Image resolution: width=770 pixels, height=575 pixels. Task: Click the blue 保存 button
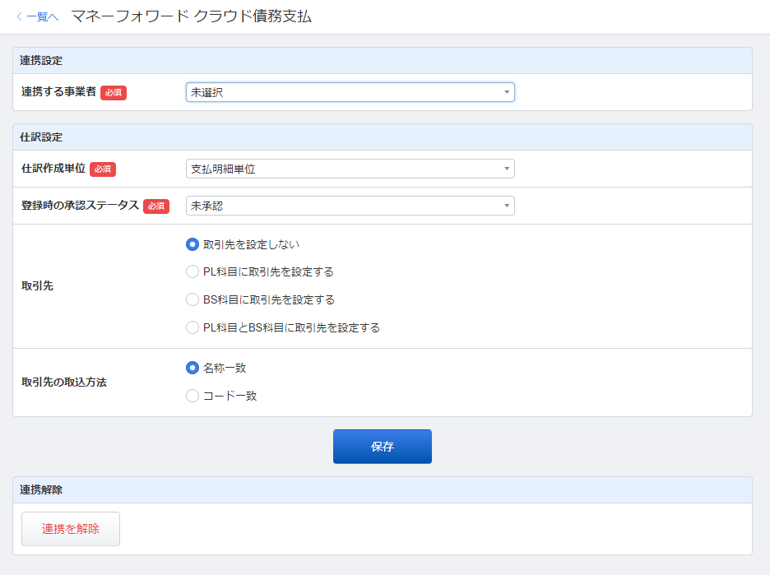coord(383,447)
